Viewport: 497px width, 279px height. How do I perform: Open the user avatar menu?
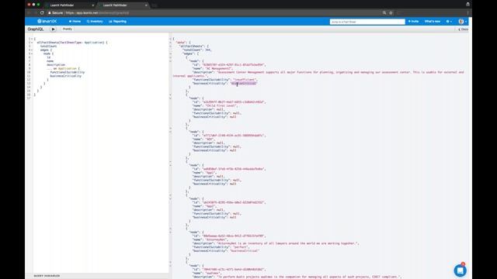click(x=463, y=22)
